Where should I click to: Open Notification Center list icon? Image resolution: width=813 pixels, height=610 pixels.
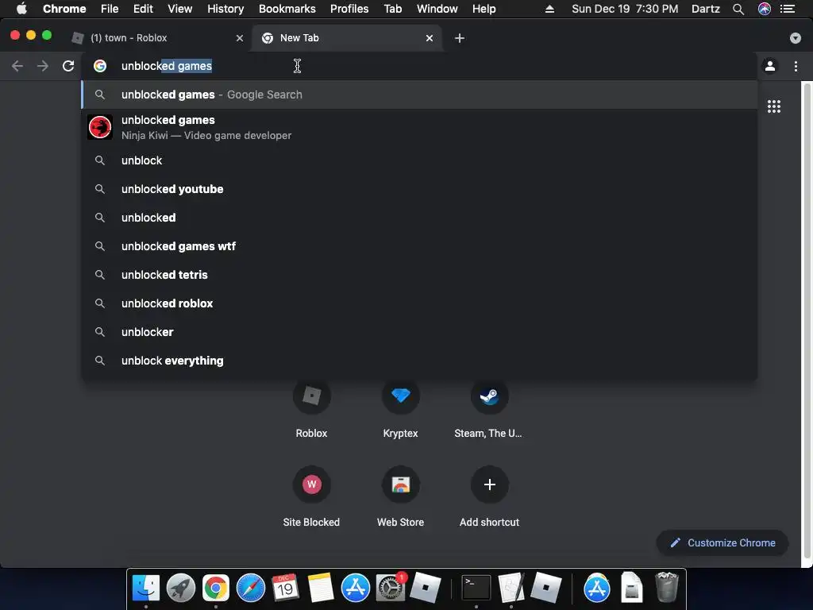pos(788,9)
